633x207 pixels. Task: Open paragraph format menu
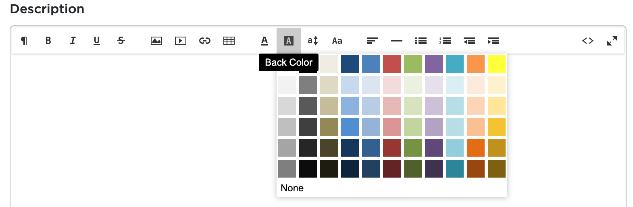[x=24, y=41]
